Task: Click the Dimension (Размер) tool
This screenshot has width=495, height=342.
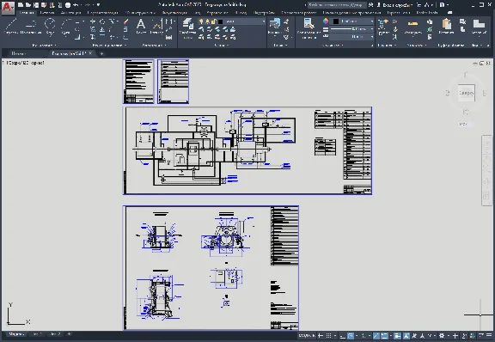Action: point(156,26)
